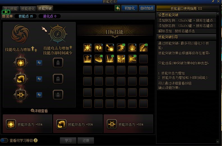The height and width of the screenshot is (146, 222).
Task: Click the yellow question mark help icon
Action: 36,140
